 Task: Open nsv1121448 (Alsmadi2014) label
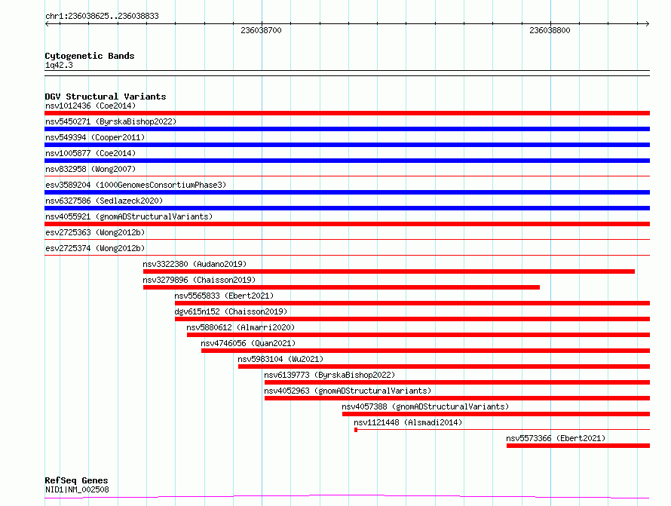click(x=408, y=422)
